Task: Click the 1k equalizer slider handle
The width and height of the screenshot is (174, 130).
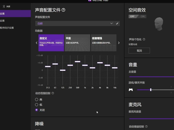Action: (x=85, y=65)
